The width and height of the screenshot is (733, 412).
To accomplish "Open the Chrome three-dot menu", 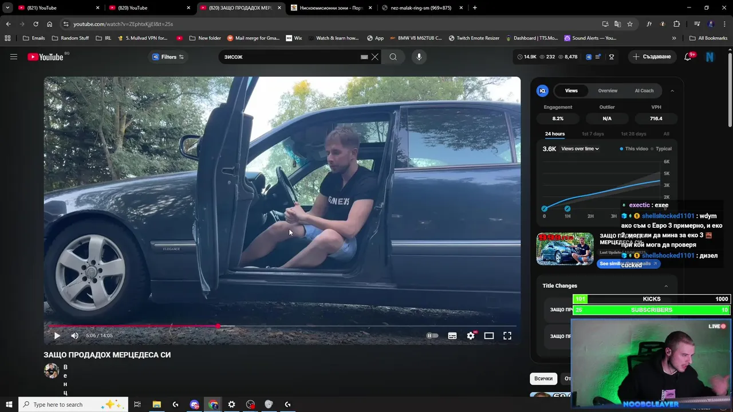I will [x=724, y=24].
